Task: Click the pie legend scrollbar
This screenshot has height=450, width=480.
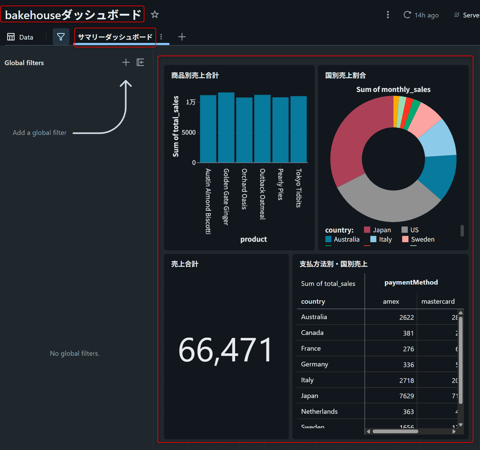Action: coord(462,231)
